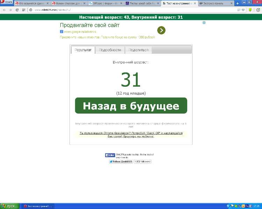
Task: Click the Twitter Follow @mbti123 button
Action: 121,162
